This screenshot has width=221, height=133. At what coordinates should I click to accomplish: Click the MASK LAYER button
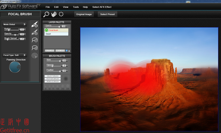[x=60, y=50]
